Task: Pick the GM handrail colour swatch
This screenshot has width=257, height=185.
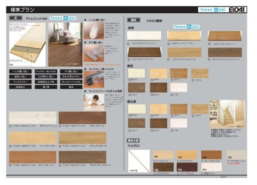Action: click(212, 155)
